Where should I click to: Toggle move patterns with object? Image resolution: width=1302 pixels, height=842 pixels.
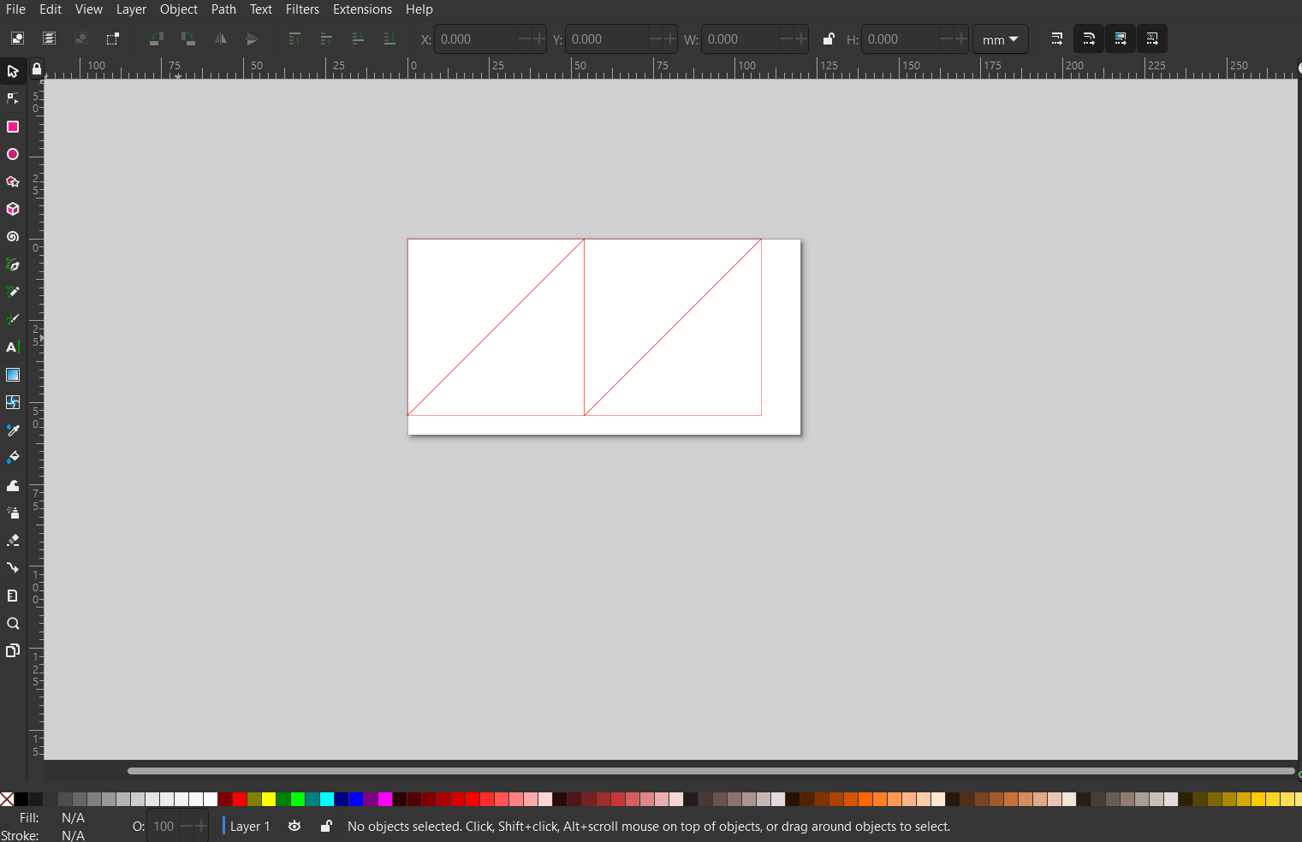(x=1152, y=39)
